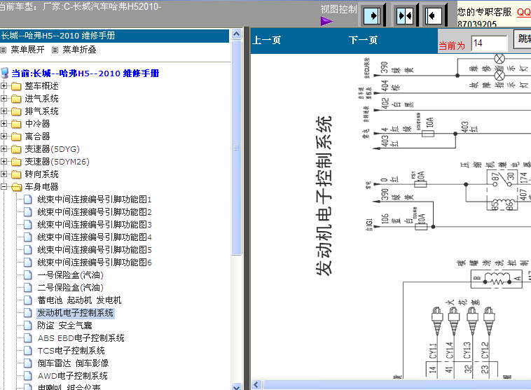Viewport: 531px width, 390px height.
Task: Go to next page with 下一页
Action: (x=363, y=41)
